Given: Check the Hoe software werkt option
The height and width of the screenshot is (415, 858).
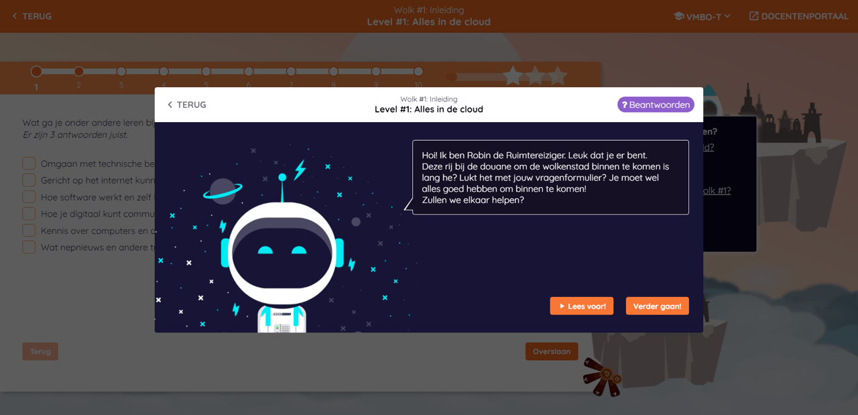Looking at the screenshot, I should 29,197.
